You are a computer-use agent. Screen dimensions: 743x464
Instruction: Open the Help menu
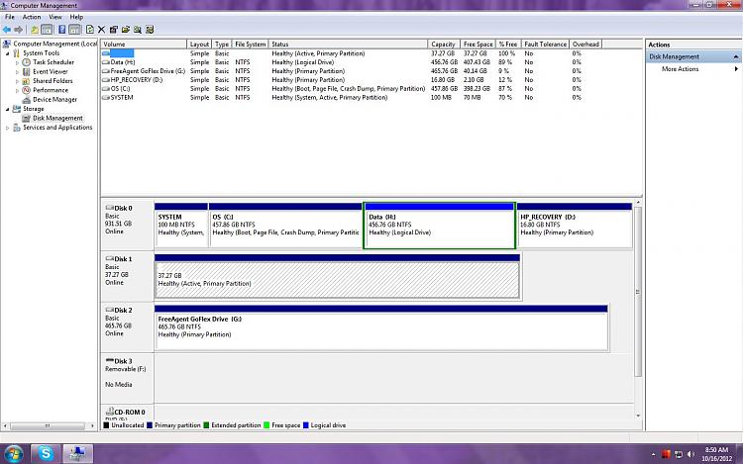76,17
